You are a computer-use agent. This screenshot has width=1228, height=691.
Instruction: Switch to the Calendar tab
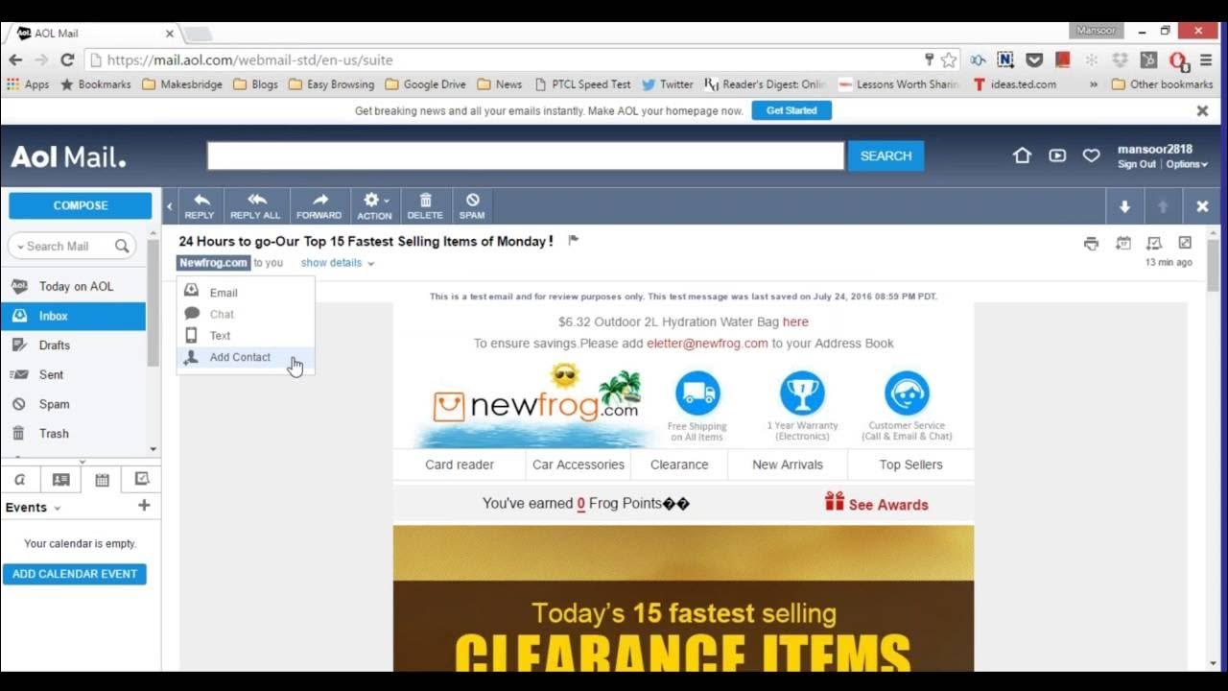102,479
